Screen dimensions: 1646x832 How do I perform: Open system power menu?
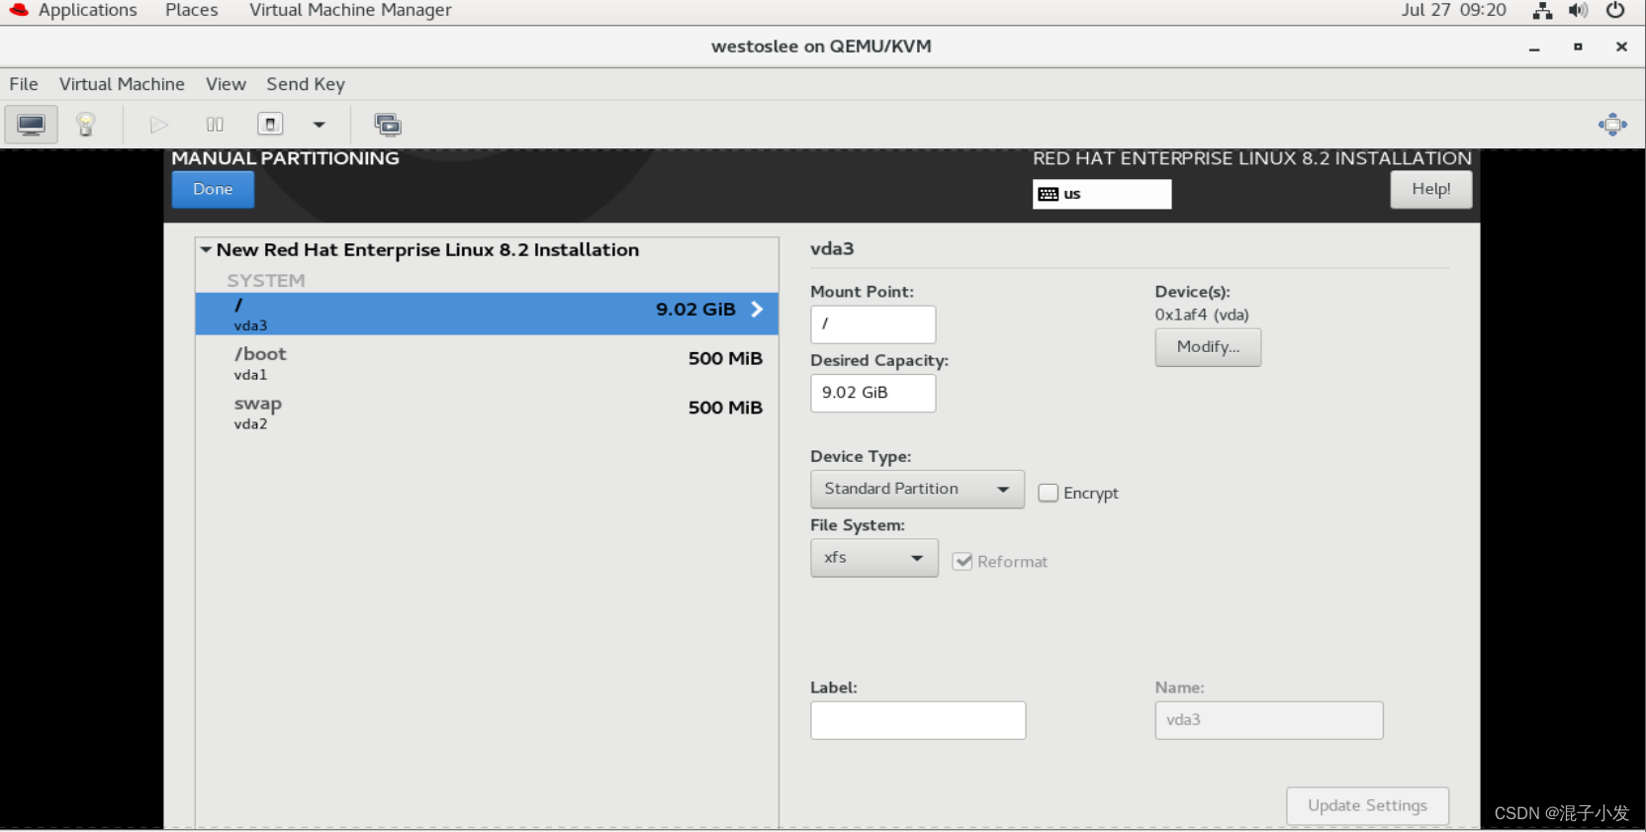1615,11
